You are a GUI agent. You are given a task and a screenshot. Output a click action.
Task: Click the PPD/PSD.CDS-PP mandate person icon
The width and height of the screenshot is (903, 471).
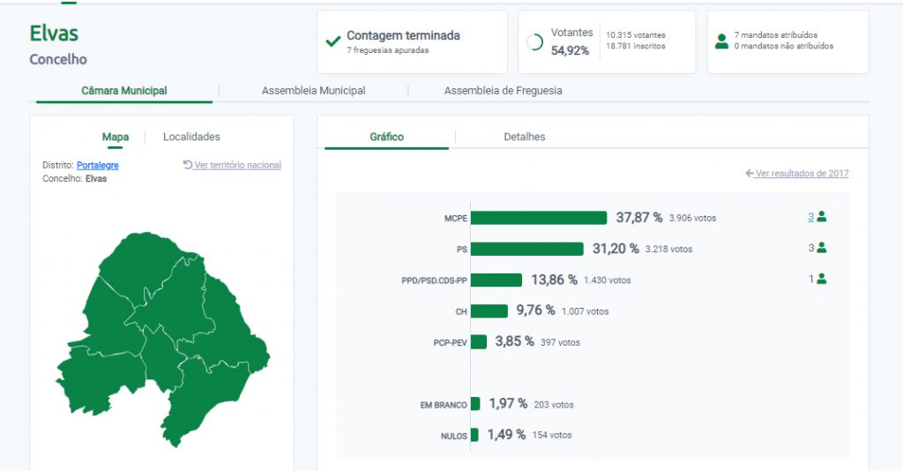point(822,279)
